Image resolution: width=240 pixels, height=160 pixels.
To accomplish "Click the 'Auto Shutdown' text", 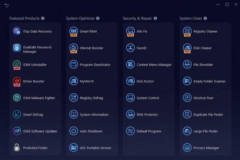I will pos(91,131).
